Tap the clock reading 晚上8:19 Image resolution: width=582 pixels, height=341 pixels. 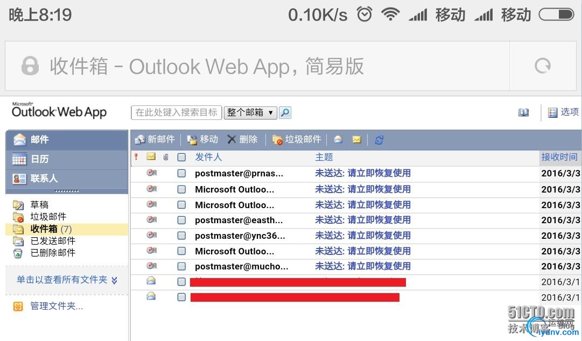click(40, 15)
